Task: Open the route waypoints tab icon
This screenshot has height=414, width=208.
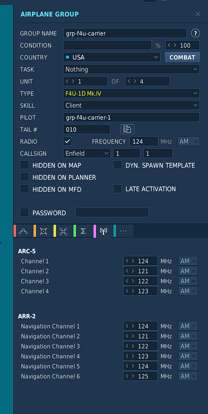Action: pos(23,231)
